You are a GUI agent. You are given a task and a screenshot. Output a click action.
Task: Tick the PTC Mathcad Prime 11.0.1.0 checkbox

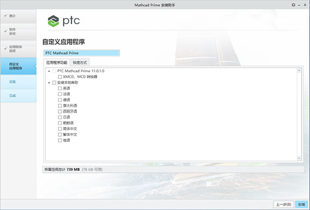(54, 71)
